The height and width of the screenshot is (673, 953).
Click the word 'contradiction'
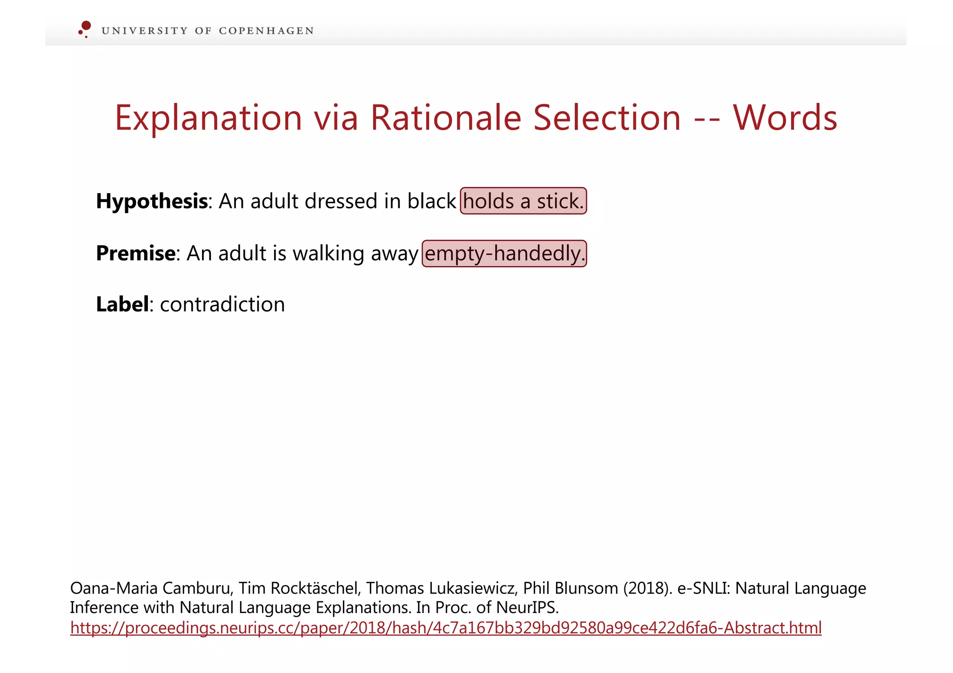coord(222,305)
